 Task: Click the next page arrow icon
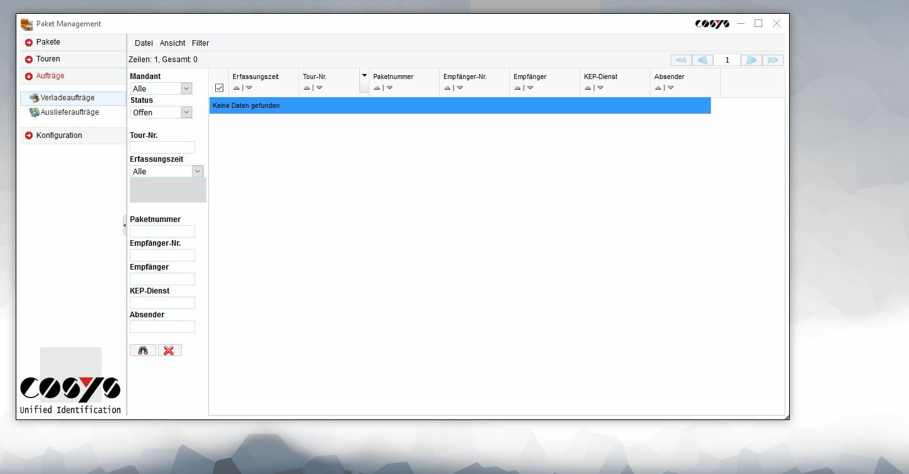pos(752,60)
